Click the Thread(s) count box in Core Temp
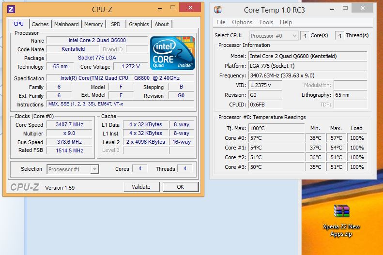This screenshot has height=255, width=383. (x=340, y=36)
